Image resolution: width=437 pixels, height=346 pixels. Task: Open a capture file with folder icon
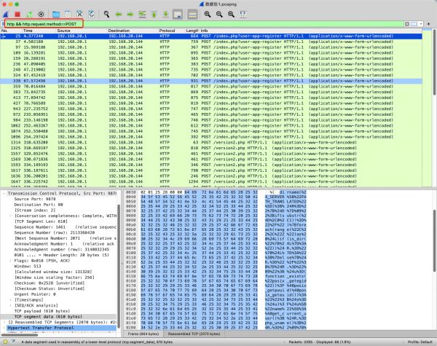click(x=56, y=15)
